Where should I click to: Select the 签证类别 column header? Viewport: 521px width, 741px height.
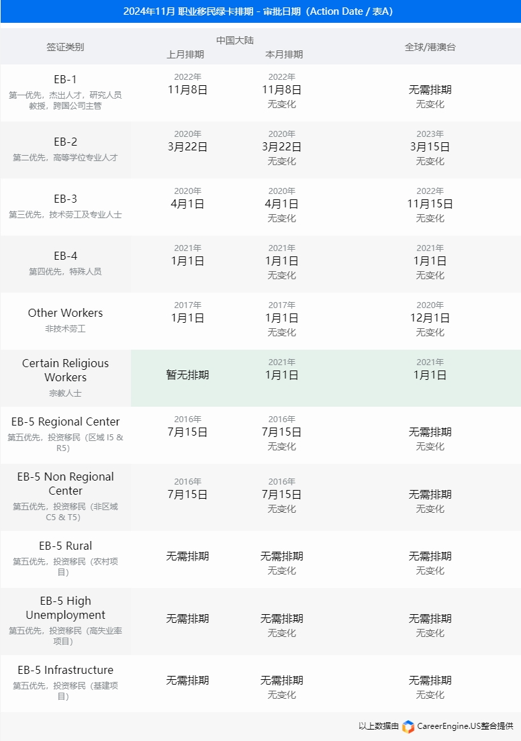tap(65, 47)
